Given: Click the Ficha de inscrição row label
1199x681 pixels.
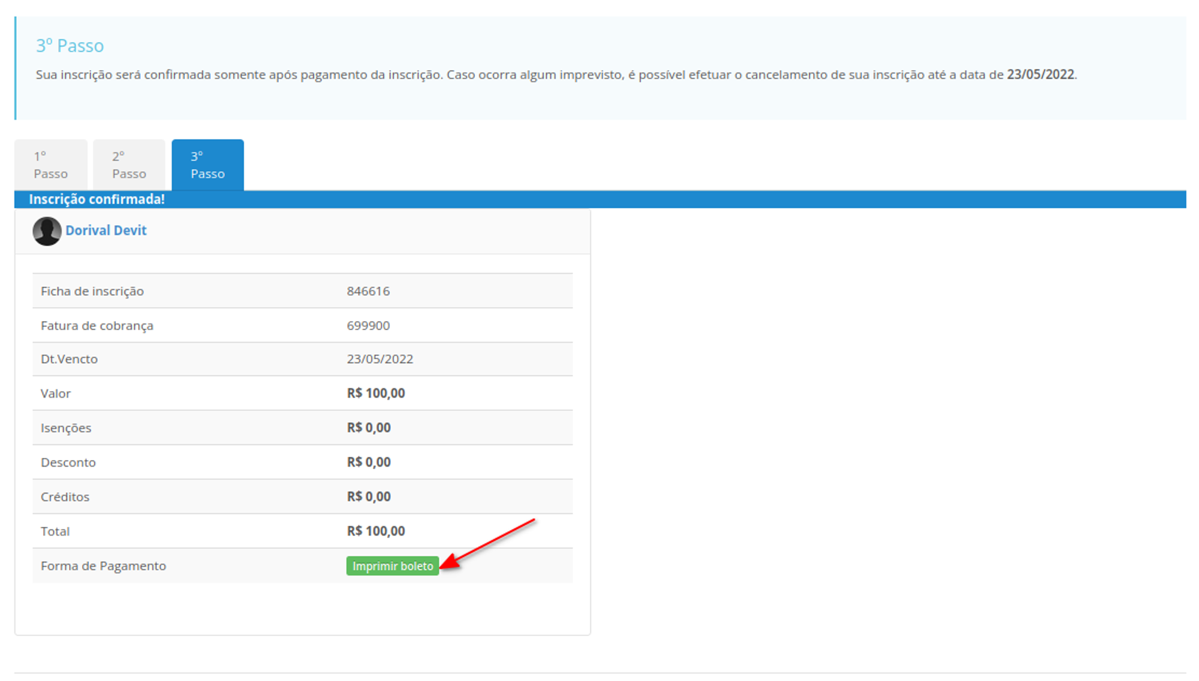Looking at the screenshot, I should (x=92, y=291).
